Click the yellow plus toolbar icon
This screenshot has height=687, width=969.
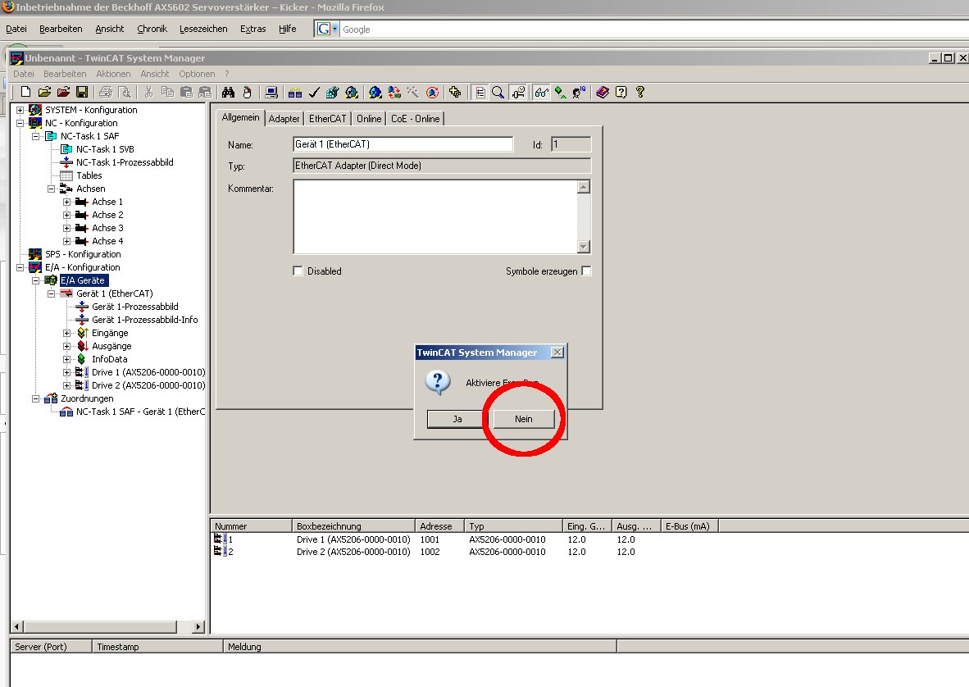pos(455,92)
